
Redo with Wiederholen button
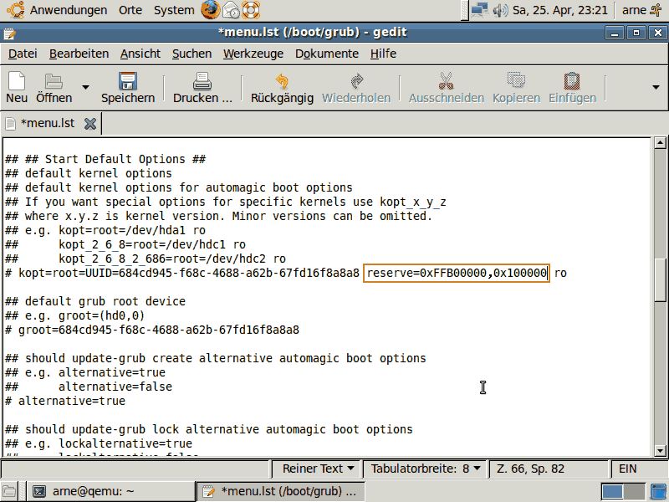(356, 88)
